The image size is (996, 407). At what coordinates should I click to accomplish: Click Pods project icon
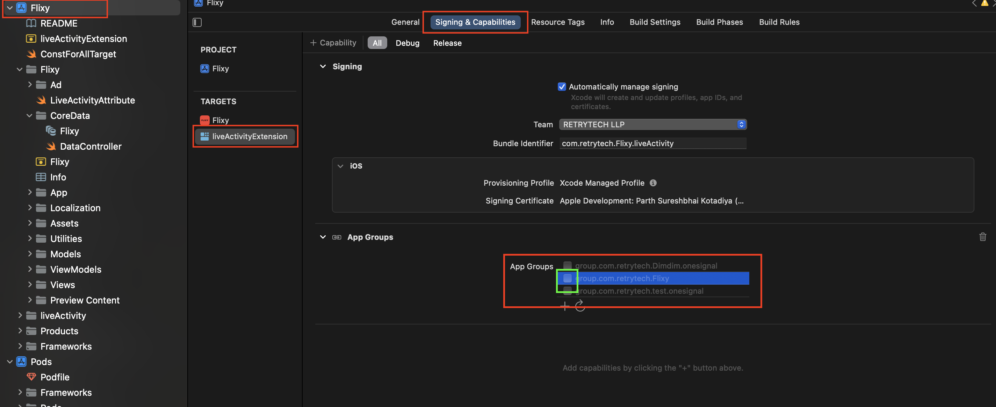[21, 361]
